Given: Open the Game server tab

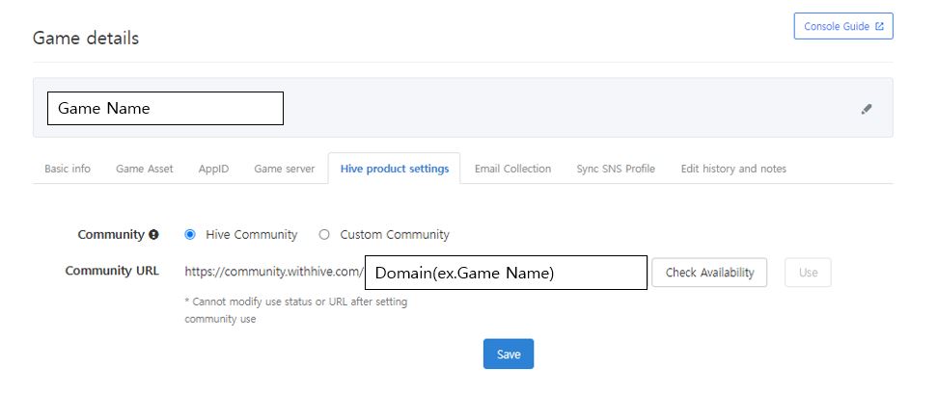Looking at the screenshot, I should point(285,169).
